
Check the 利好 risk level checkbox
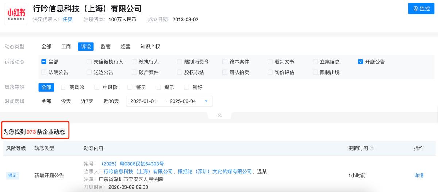pyautogui.click(x=187, y=87)
